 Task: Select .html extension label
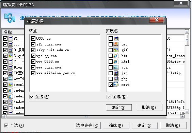click(x=125, y=61)
